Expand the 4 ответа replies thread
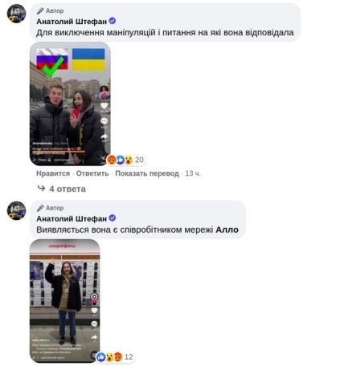Viewport: 344px width, 366px height. click(68, 189)
